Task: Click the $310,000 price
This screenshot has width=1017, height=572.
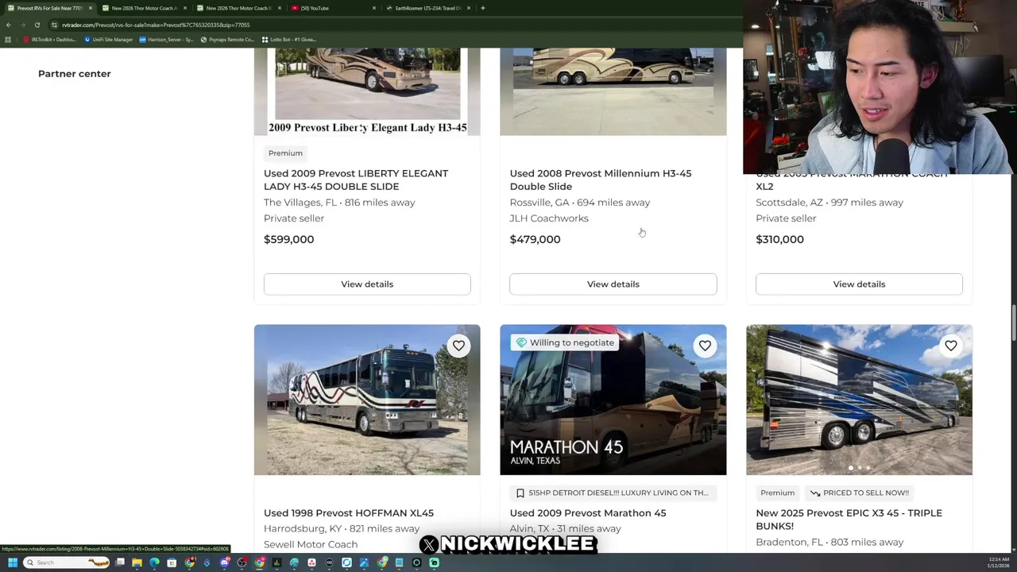Action: 779,239
